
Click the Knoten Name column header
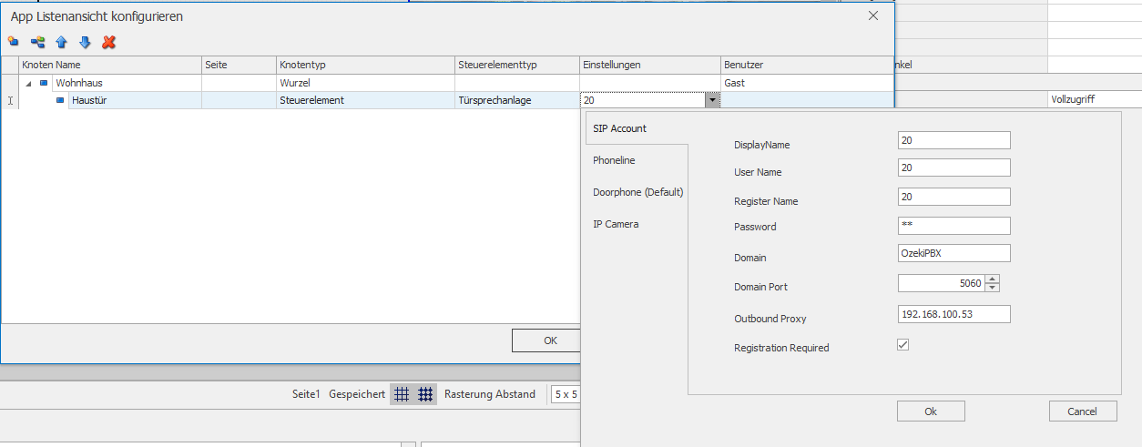tap(110, 65)
